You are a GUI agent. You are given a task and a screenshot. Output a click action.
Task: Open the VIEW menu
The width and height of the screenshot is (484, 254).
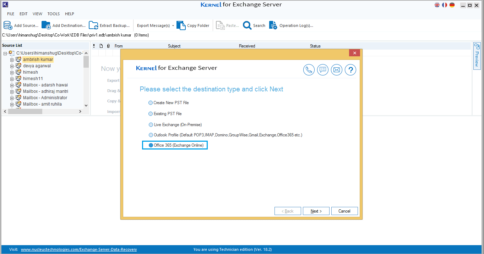[37, 14]
